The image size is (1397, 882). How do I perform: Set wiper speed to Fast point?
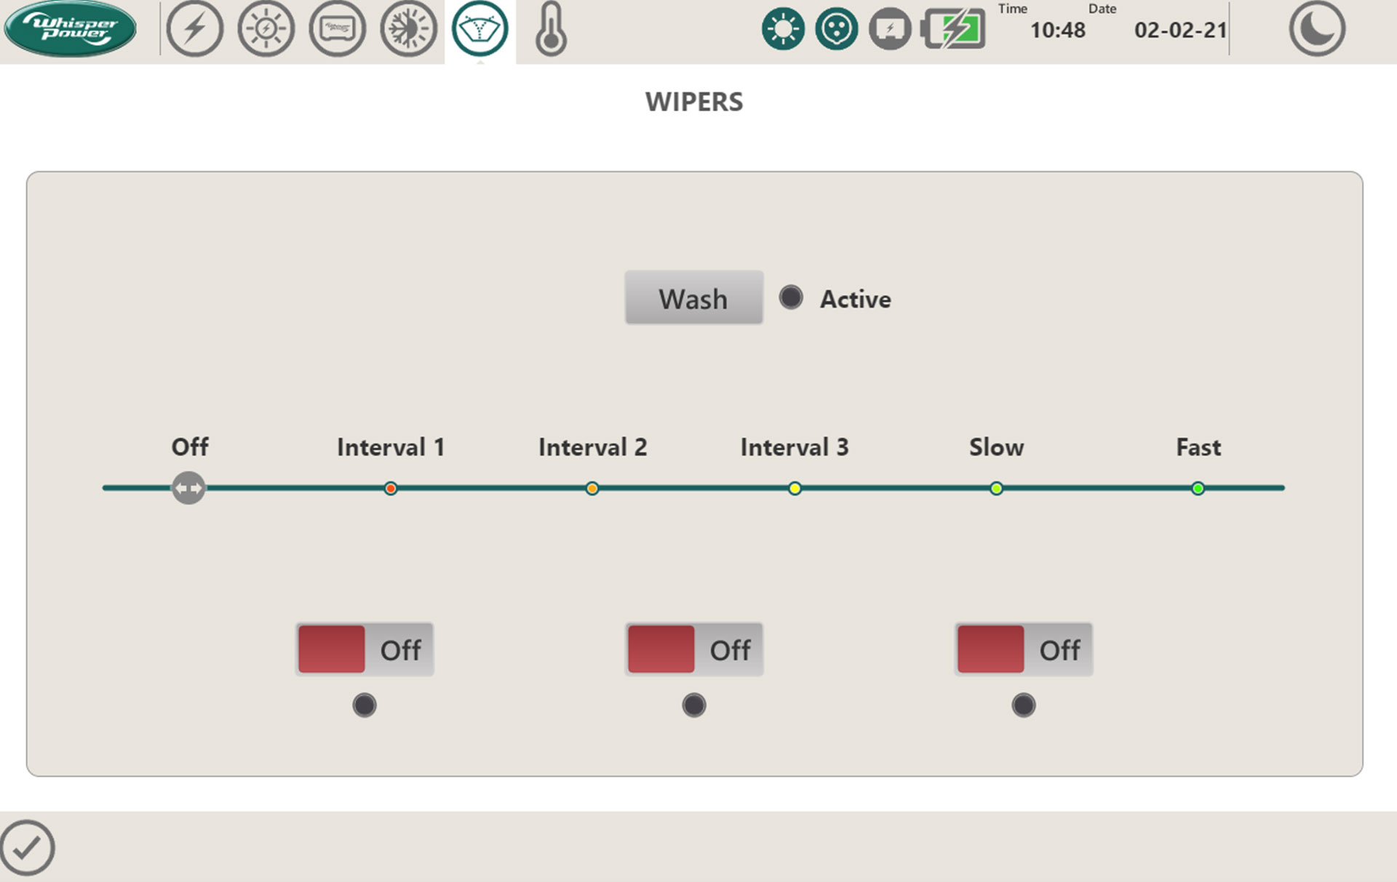(1198, 488)
